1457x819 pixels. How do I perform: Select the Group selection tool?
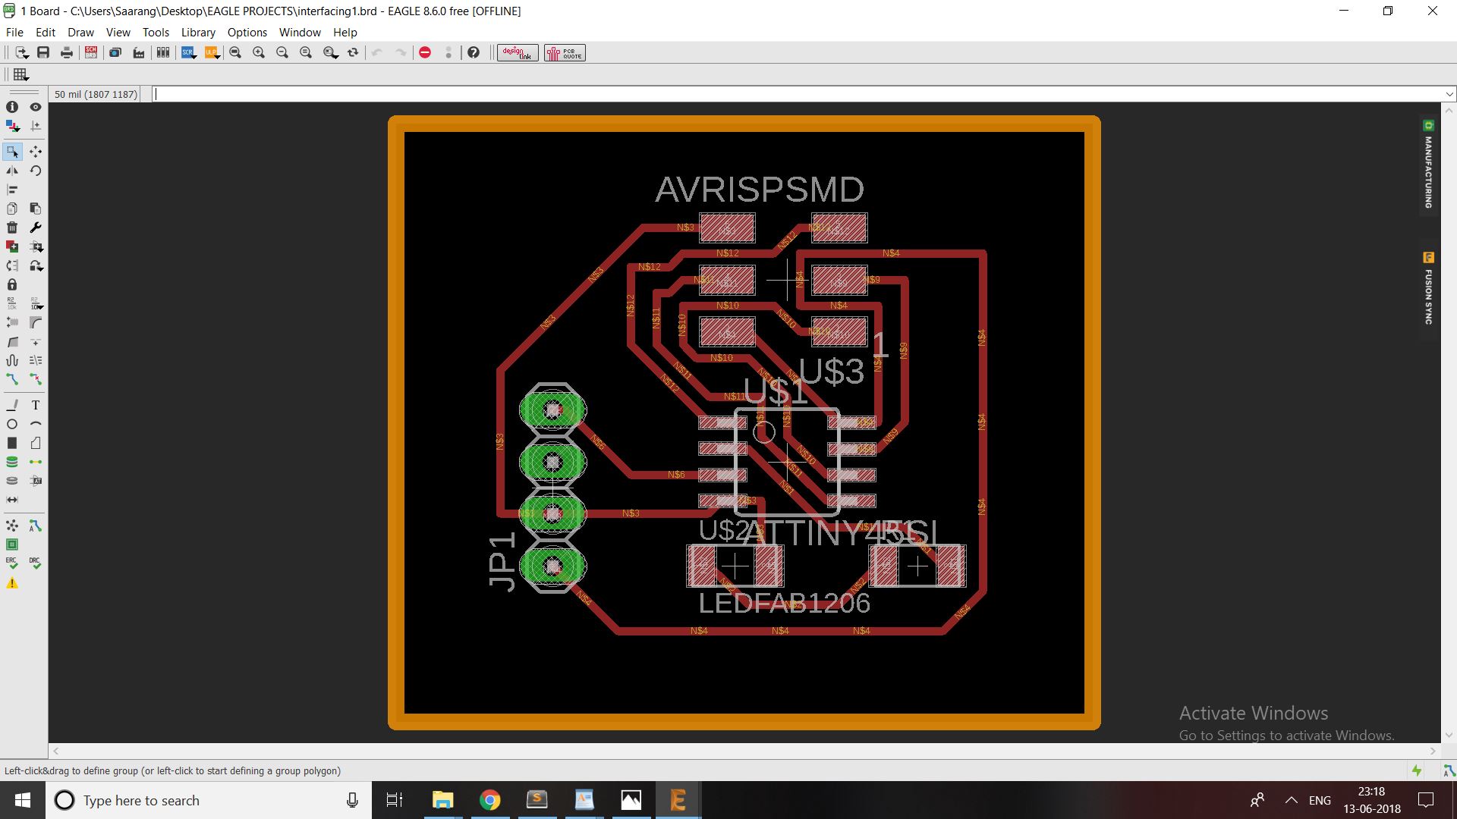click(x=12, y=152)
